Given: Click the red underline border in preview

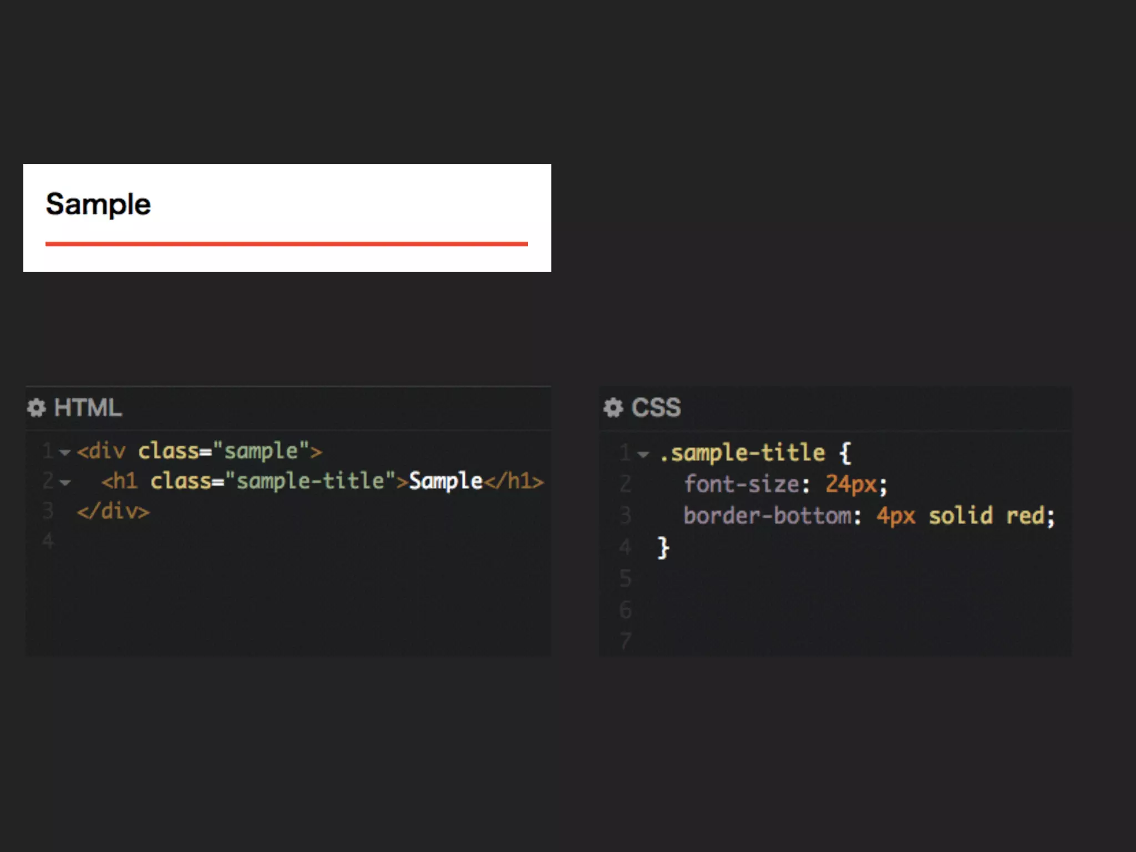Looking at the screenshot, I should (x=286, y=244).
